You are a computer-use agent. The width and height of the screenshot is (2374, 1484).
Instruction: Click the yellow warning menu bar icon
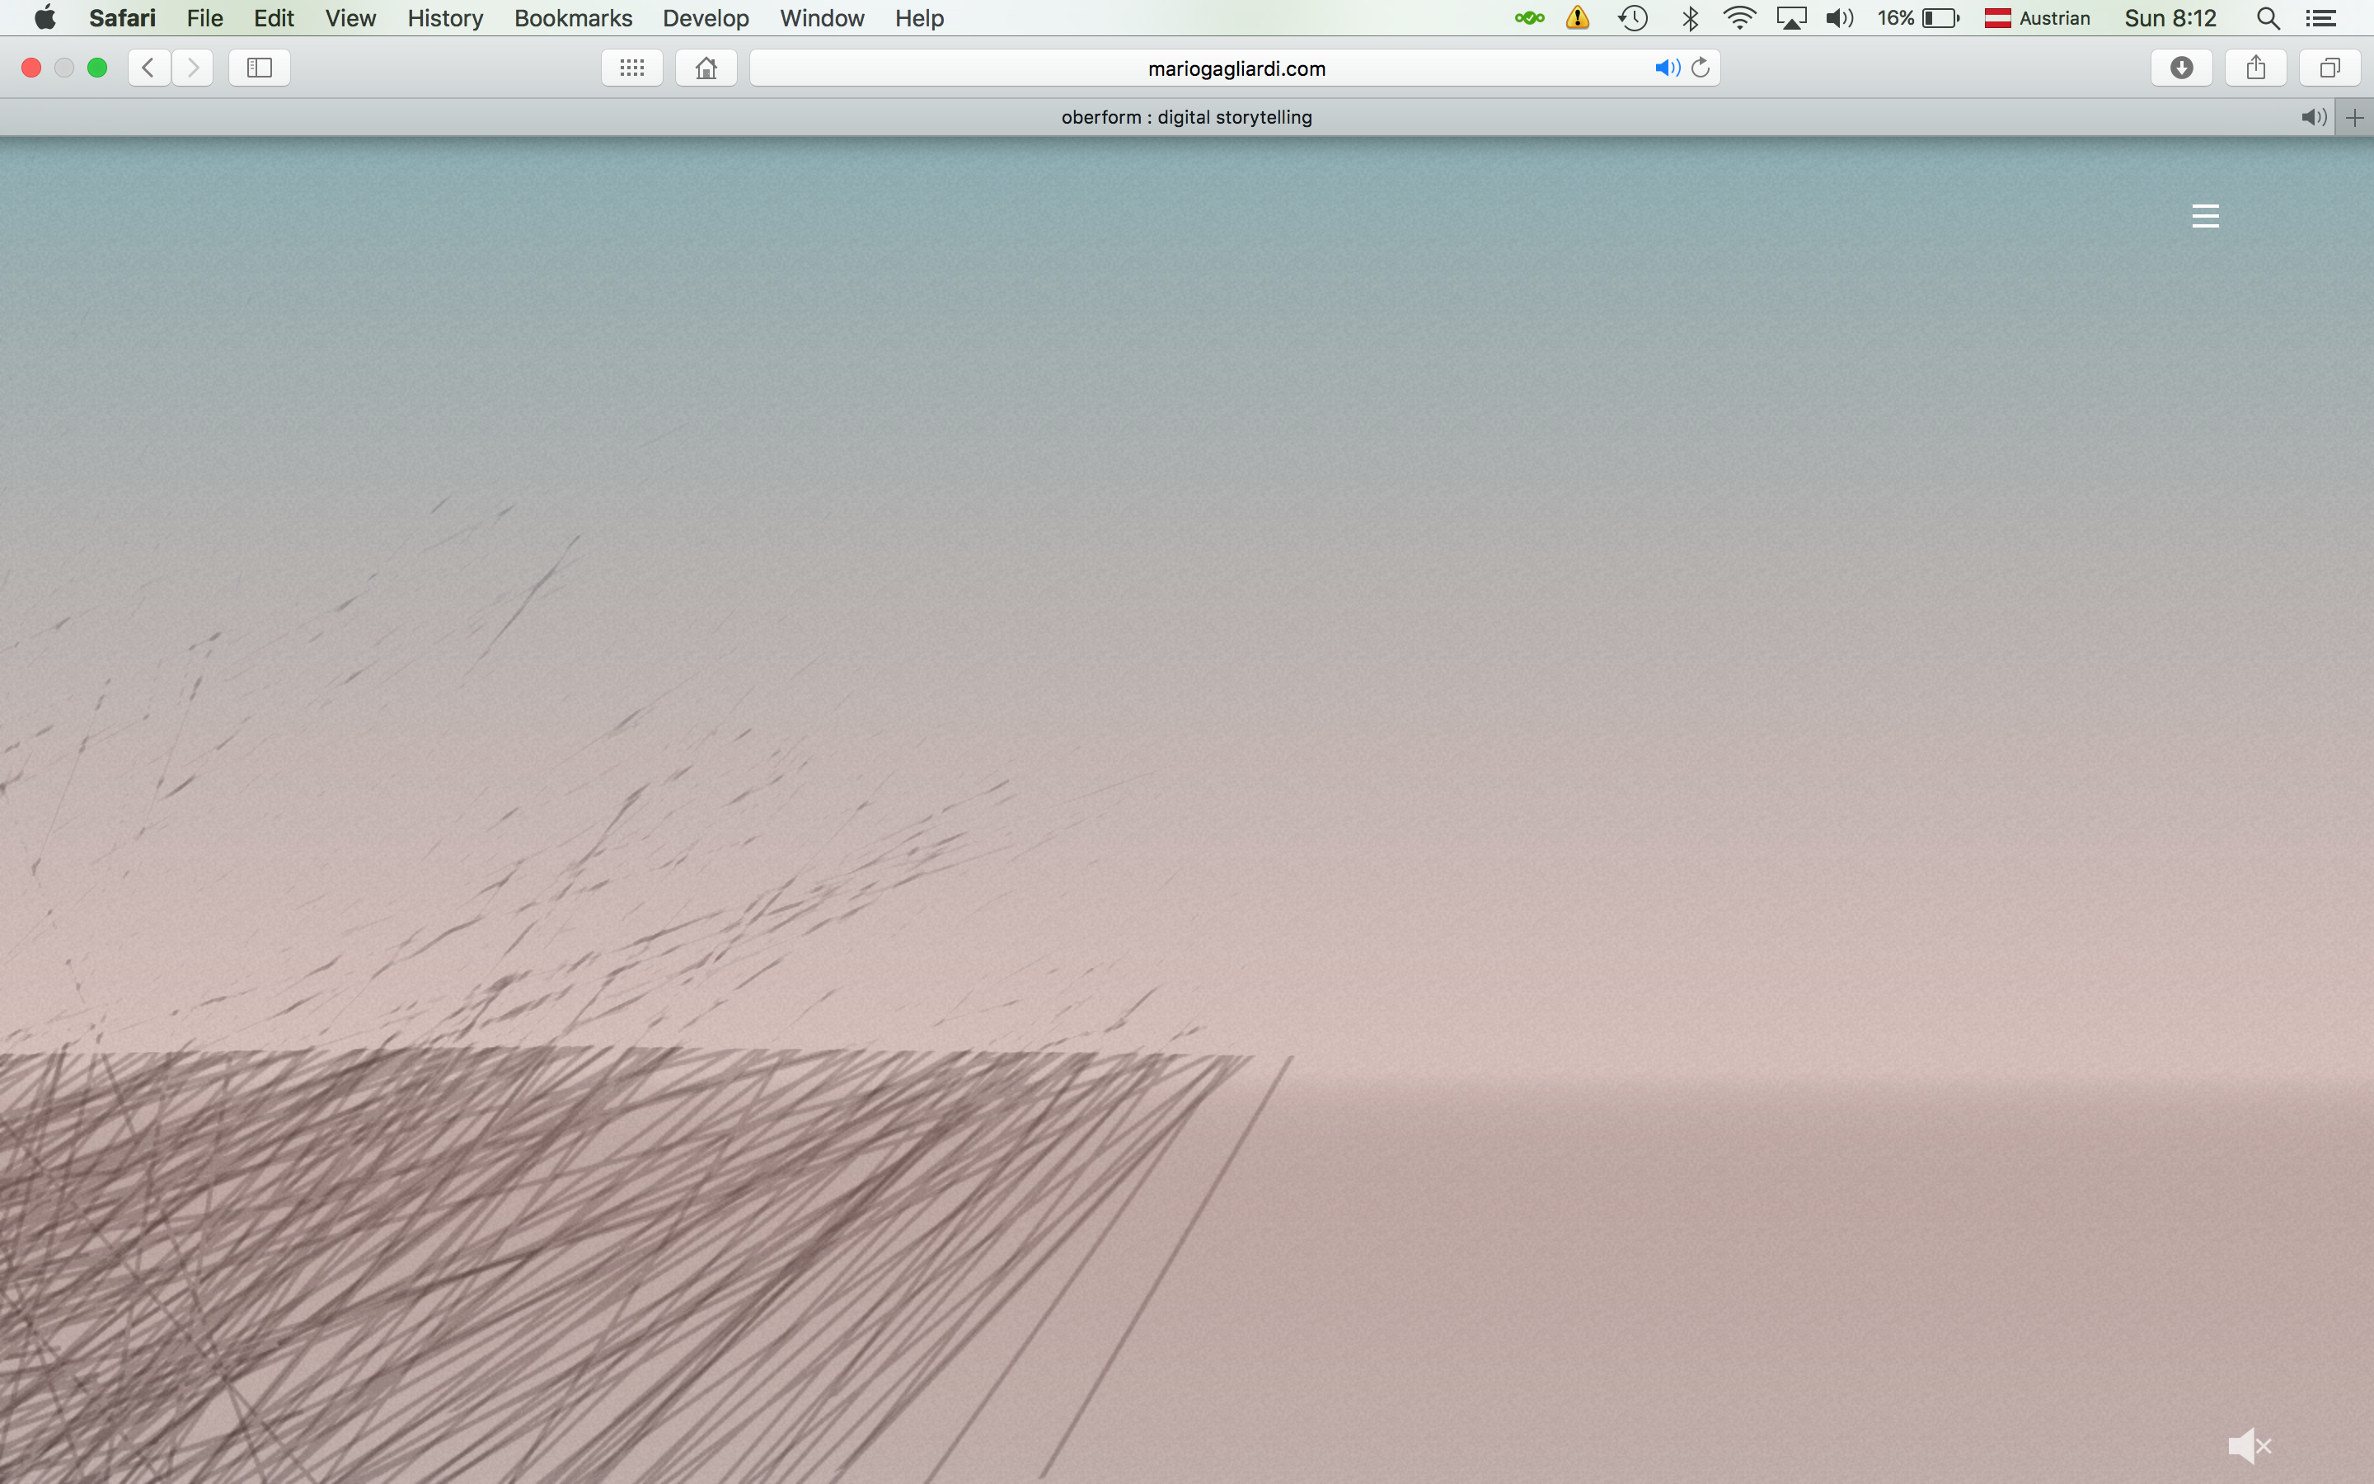(x=1578, y=17)
